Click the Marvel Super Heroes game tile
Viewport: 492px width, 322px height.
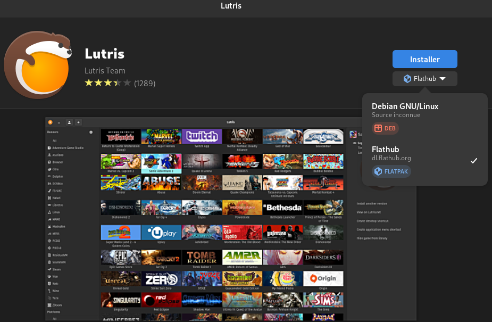point(161,138)
